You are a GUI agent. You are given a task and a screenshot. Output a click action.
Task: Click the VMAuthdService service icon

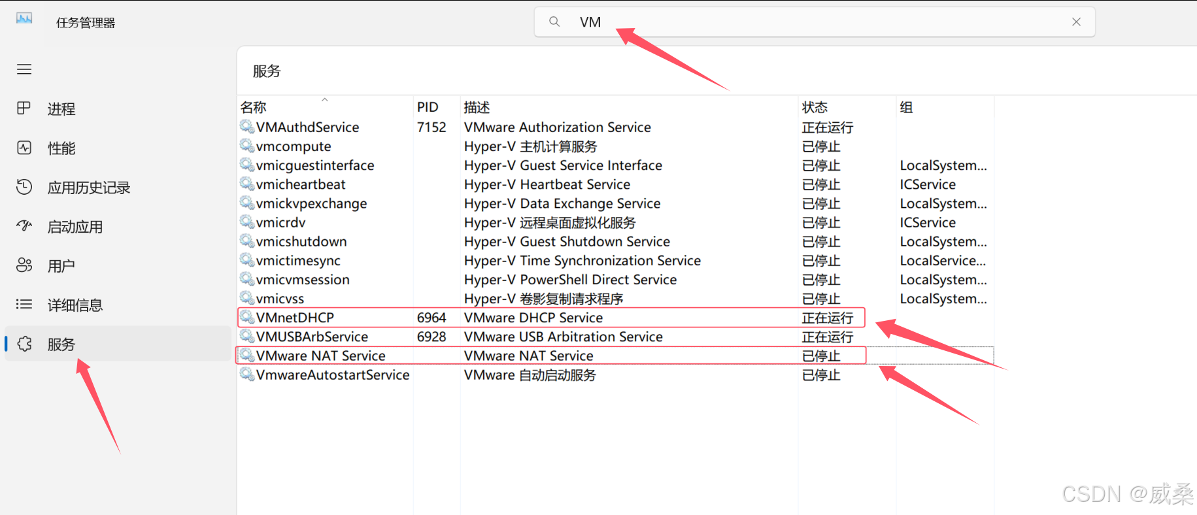(247, 127)
